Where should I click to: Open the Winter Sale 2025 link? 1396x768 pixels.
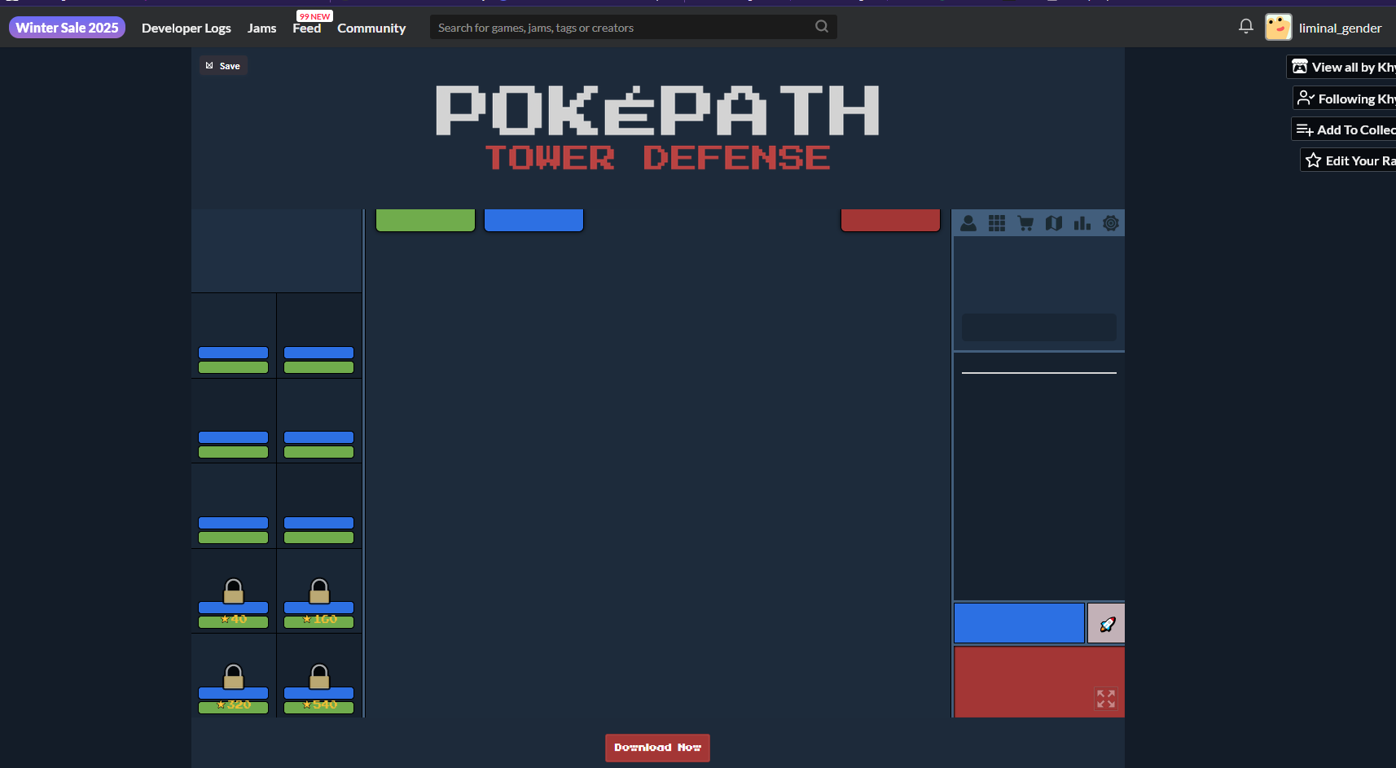(67, 28)
